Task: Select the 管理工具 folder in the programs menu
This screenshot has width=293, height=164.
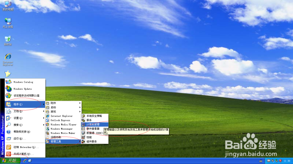Action: (x=63, y=142)
